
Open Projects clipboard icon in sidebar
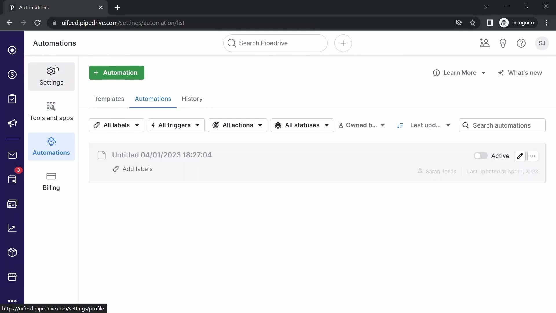click(x=12, y=99)
